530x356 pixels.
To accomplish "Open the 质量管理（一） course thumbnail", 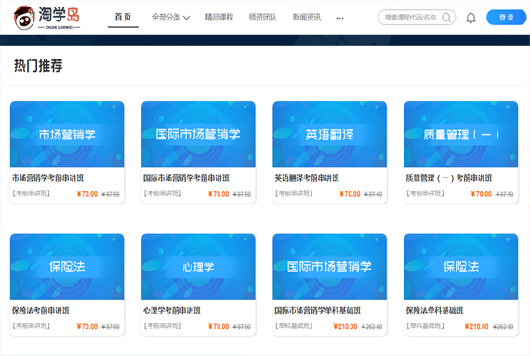I will [461, 135].
